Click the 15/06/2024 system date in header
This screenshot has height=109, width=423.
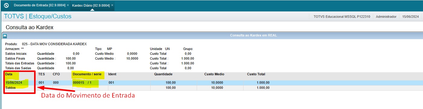click(411, 17)
